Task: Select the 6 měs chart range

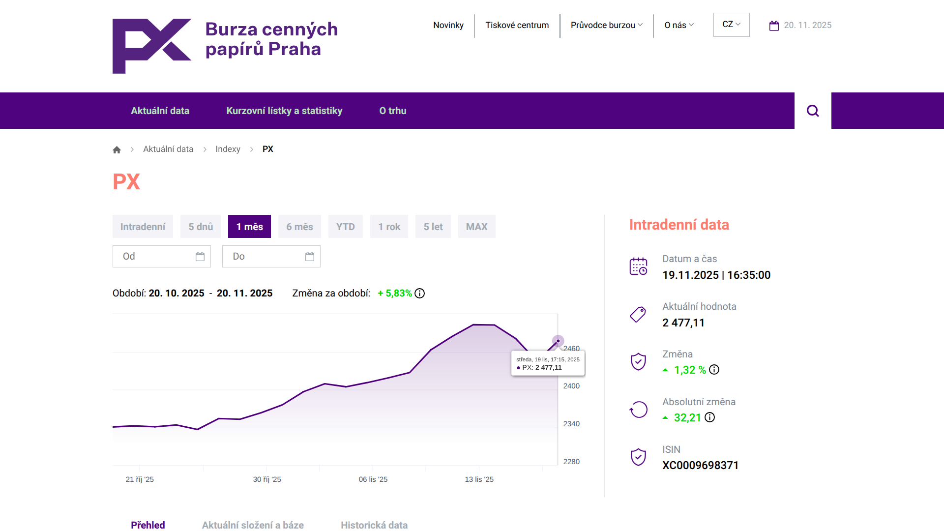Action: click(299, 227)
